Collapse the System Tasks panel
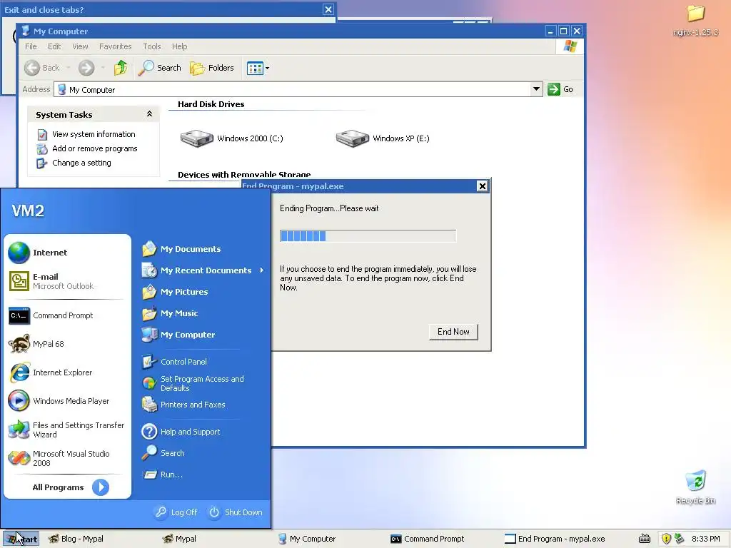731x548 pixels. (x=149, y=114)
